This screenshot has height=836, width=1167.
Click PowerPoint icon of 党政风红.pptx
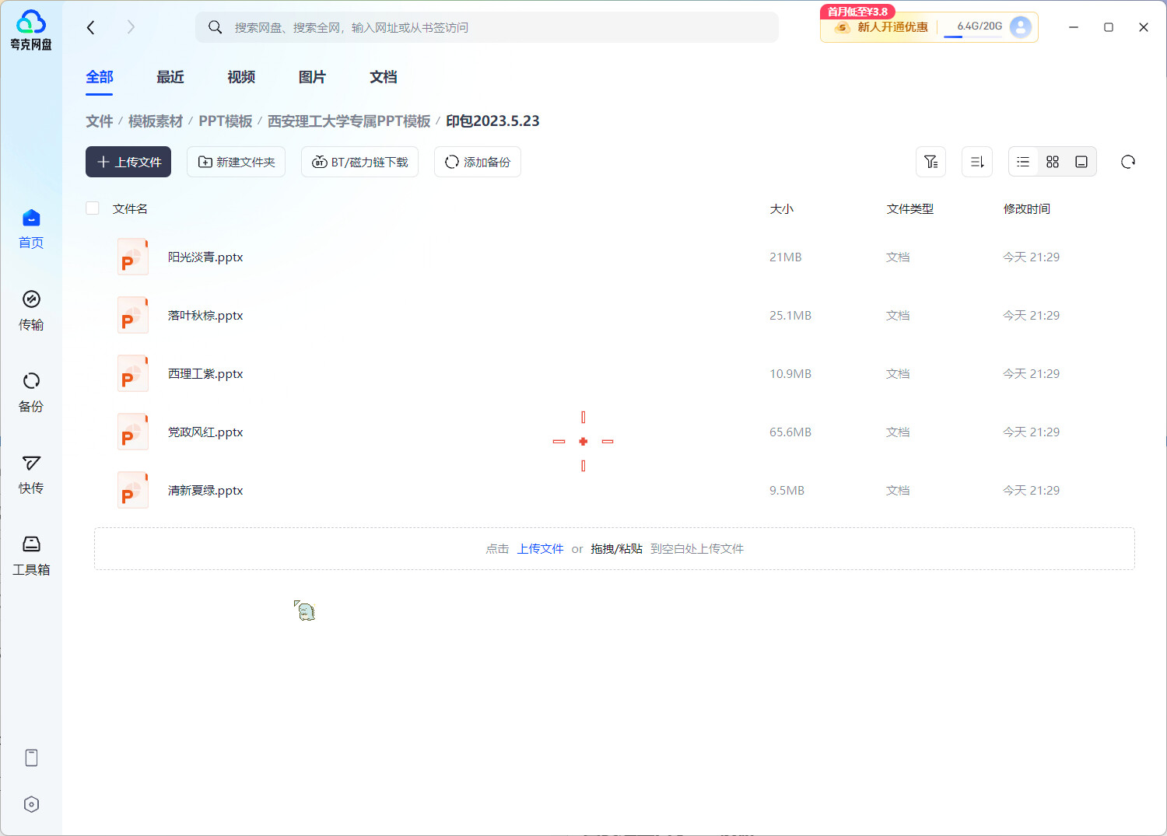coord(133,432)
